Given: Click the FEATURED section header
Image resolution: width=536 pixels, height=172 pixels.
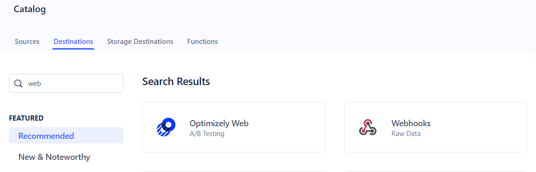Looking at the screenshot, I should click(26, 118).
